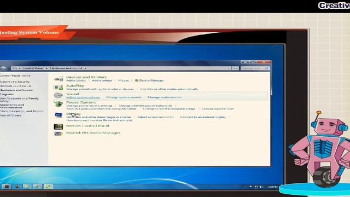
Task: Click How to correct monitor flicker link
Action: click(100, 120)
